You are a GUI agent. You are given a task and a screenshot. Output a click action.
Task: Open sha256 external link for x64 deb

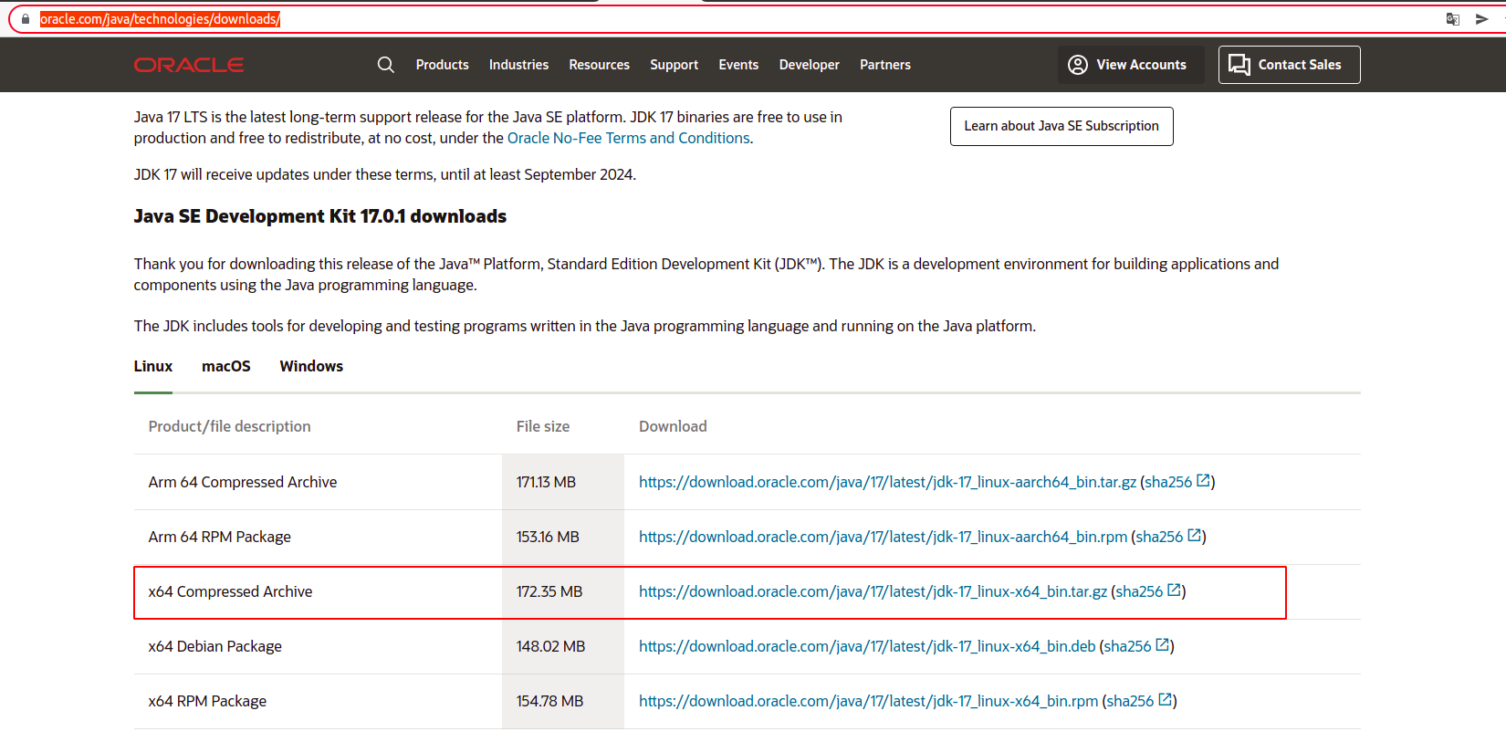click(1136, 646)
